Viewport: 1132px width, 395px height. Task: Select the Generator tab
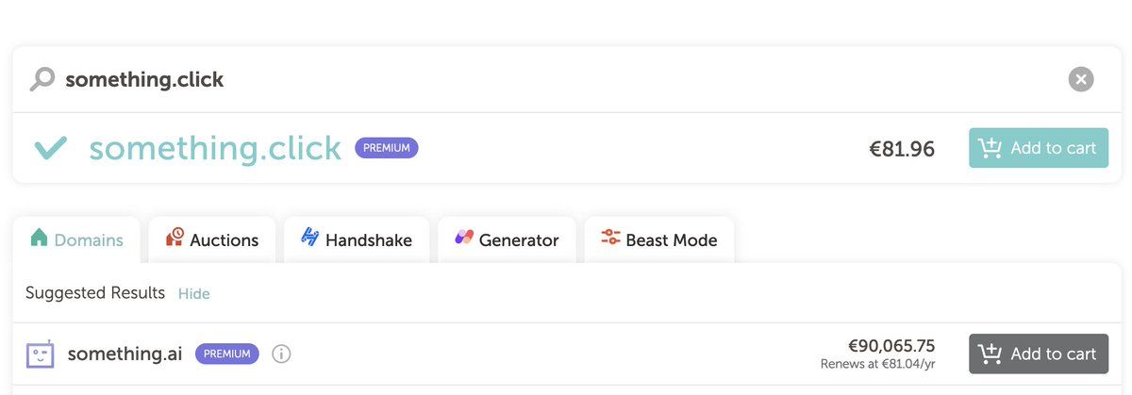click(508, 240)
